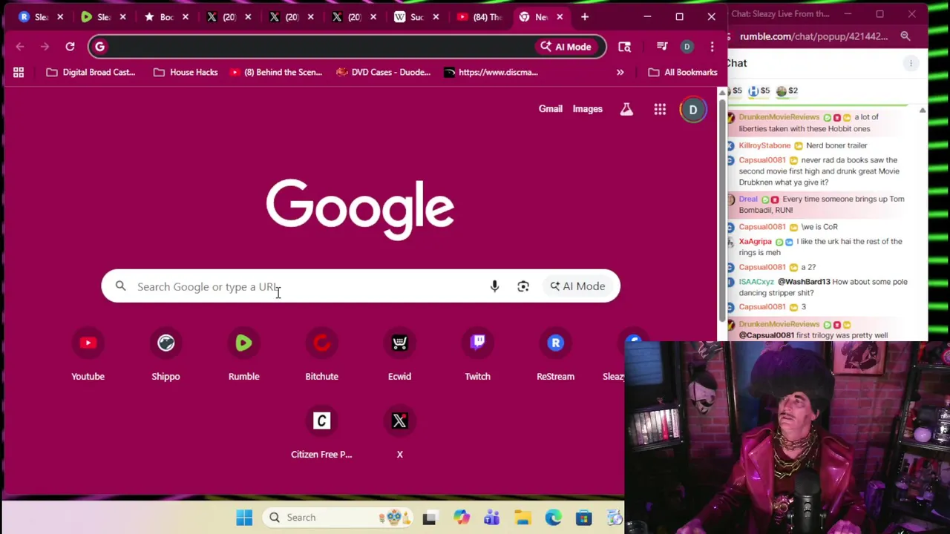This screenshot has width=950, height=534.
Task: Launch Copilot from the taskbar
Action: click(462, 517)
